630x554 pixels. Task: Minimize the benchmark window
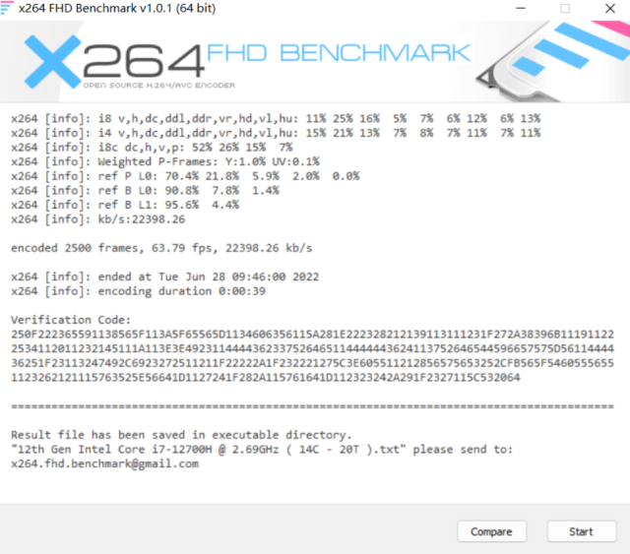point(521,8)
